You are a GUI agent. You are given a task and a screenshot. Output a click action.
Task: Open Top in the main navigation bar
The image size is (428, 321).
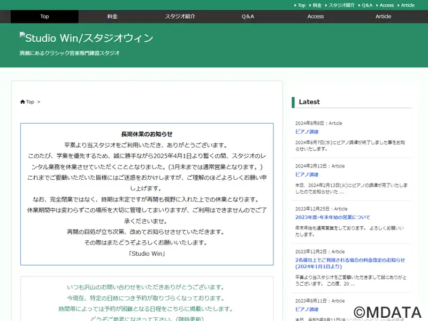coord(44,17)
